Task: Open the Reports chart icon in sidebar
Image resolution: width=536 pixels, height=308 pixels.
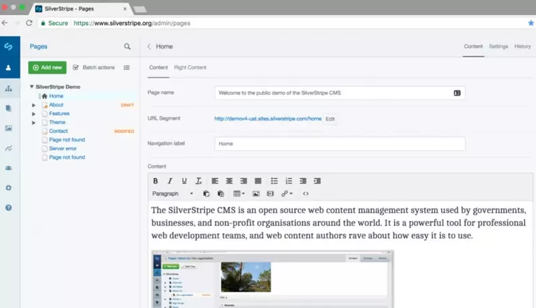Action: (9, 148)
